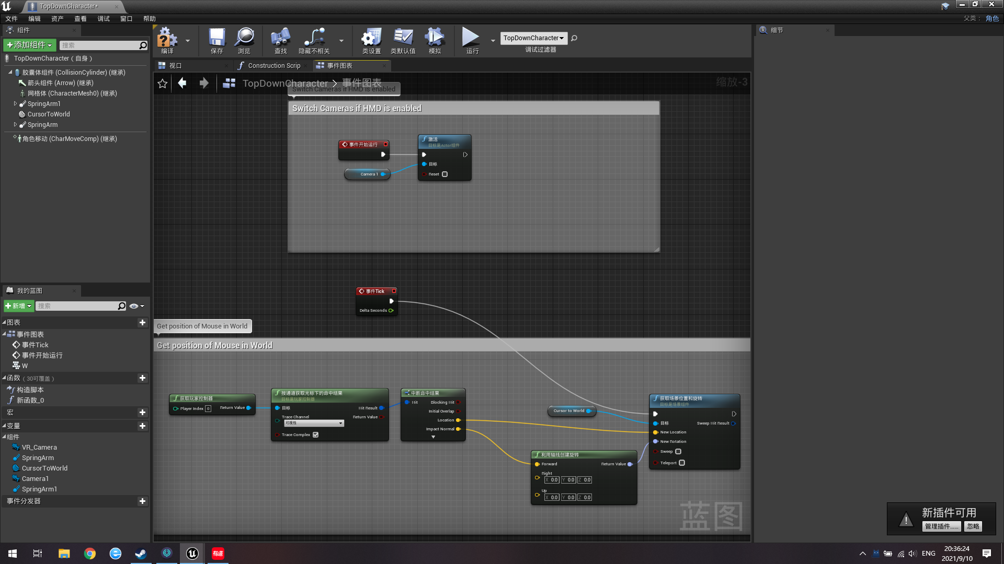Viewport: 1004px width, 564px height.
Task: Click the Cursor to World variable node
Action: point(571,411)
